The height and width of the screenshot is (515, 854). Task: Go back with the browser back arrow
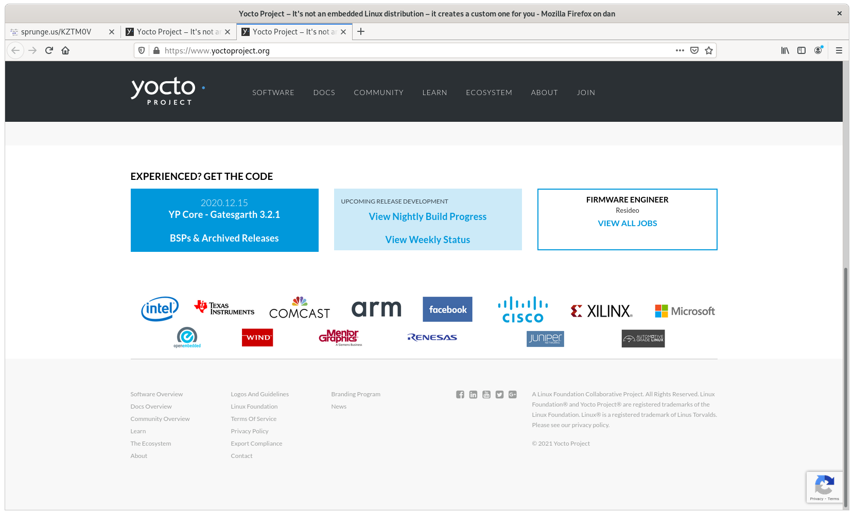click(x=15, y=50)
